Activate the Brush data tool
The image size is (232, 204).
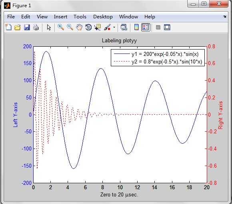coord(107,27)
